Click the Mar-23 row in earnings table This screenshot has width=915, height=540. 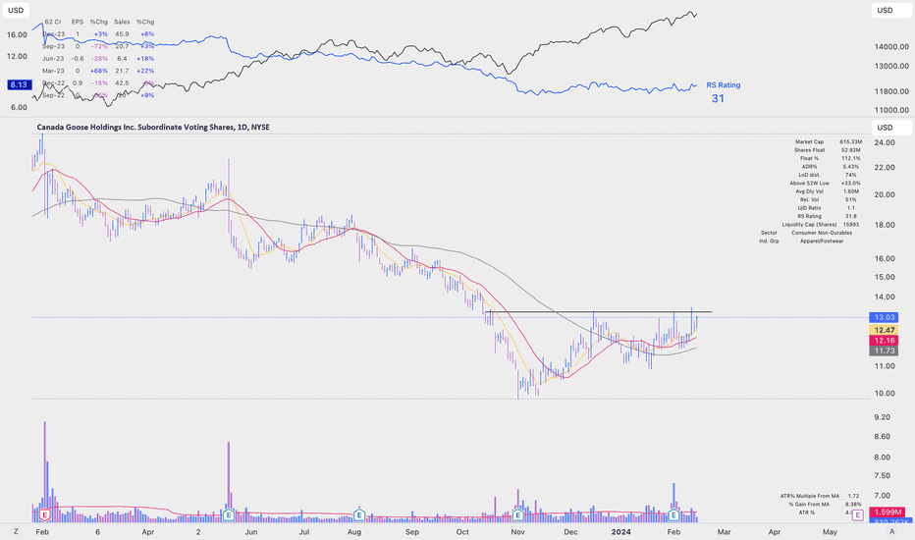pyautogui.click(x=97, y=71)
